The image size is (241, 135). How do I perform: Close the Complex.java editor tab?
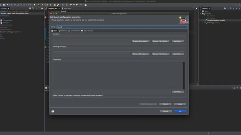coord(59,8)
